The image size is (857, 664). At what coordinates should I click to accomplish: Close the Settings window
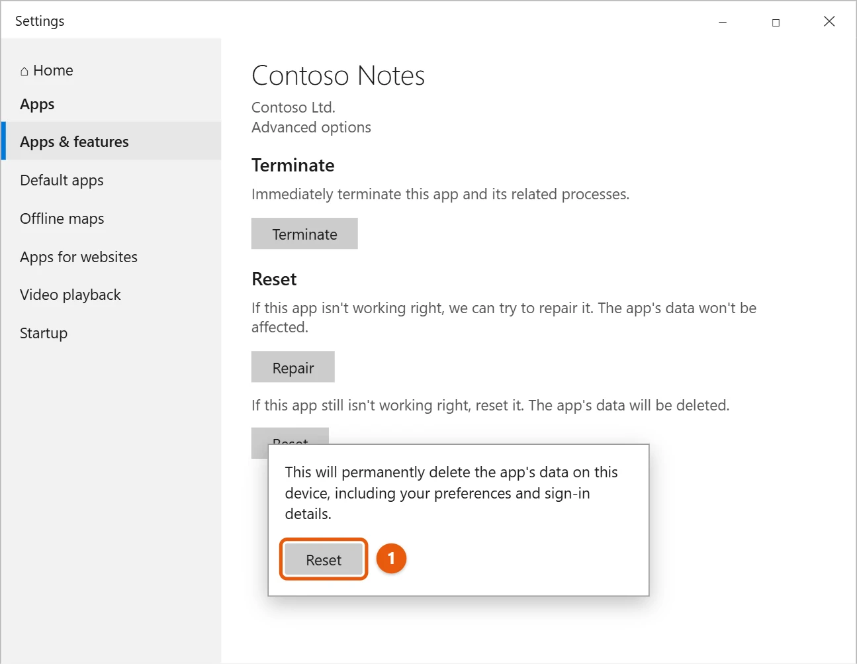(x=829, y=22)
